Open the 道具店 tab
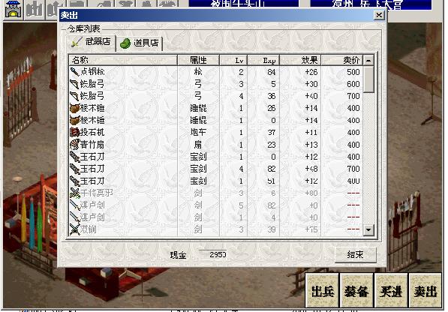The width and height of the screenshot is (448, 312). pyautogui.click(x=139, y=43)
